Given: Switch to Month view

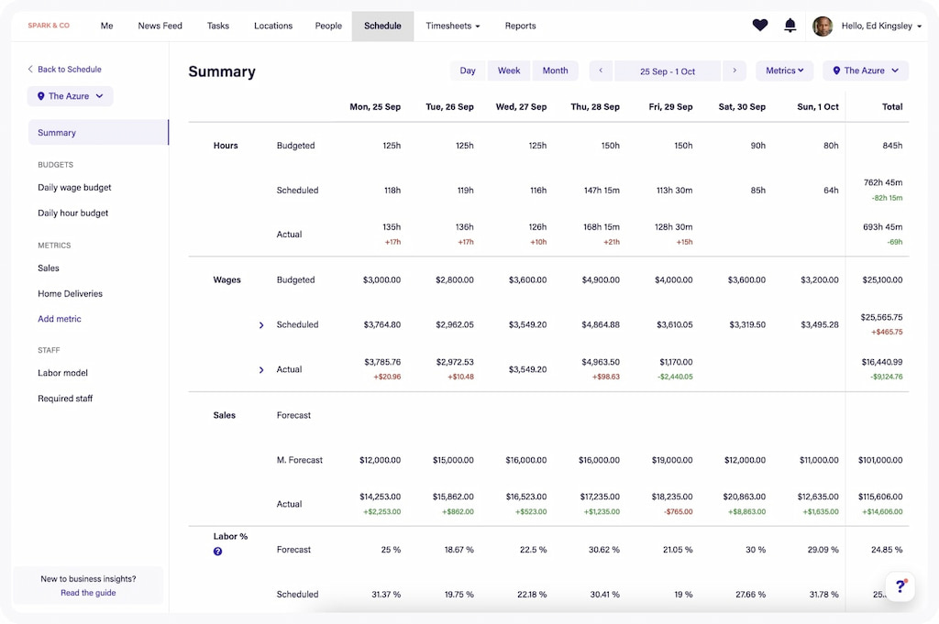Looking at the screenshot, I should click(x=555, y=71).
